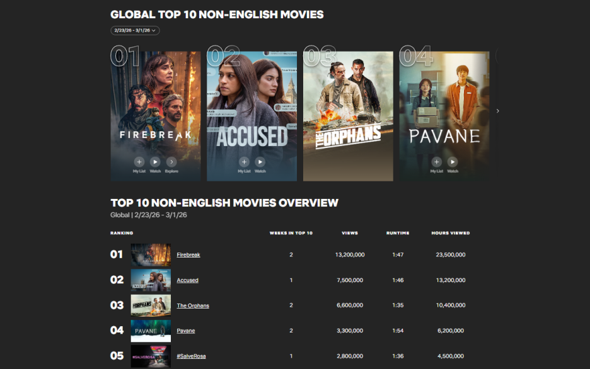The width and height of the screenshot is (590, 369).
Task: Select the 13,200,000 views value for Firebreak
Action: [350, 255]
